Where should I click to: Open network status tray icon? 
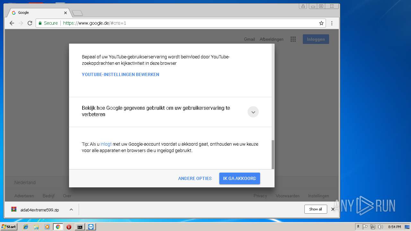tap(373, 227)
